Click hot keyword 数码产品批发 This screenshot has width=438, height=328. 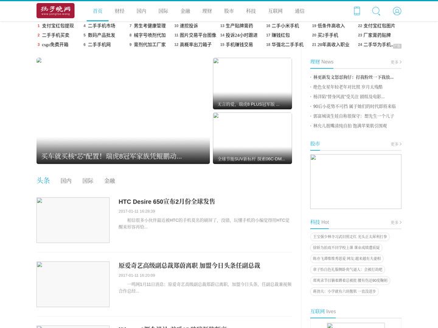[x=102, y=35]
